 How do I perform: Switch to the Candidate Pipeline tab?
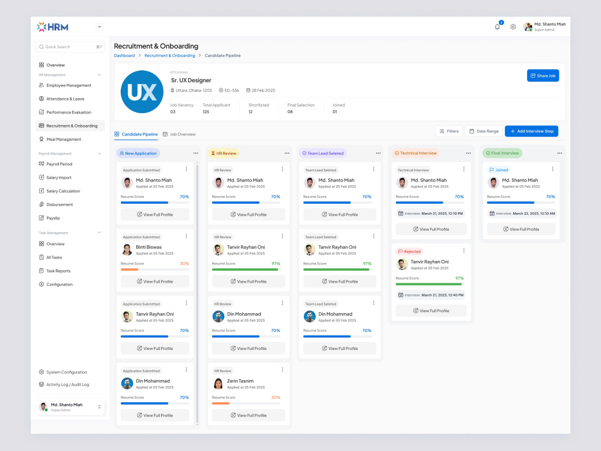(x=136, y=134)
